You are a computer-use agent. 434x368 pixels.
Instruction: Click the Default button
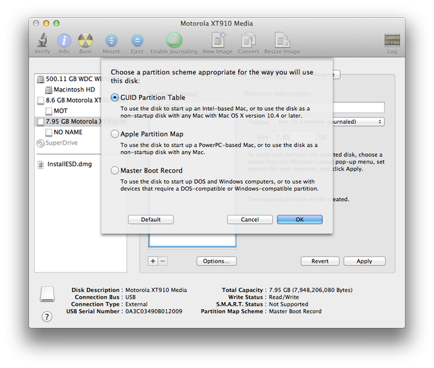pos(151,220)
